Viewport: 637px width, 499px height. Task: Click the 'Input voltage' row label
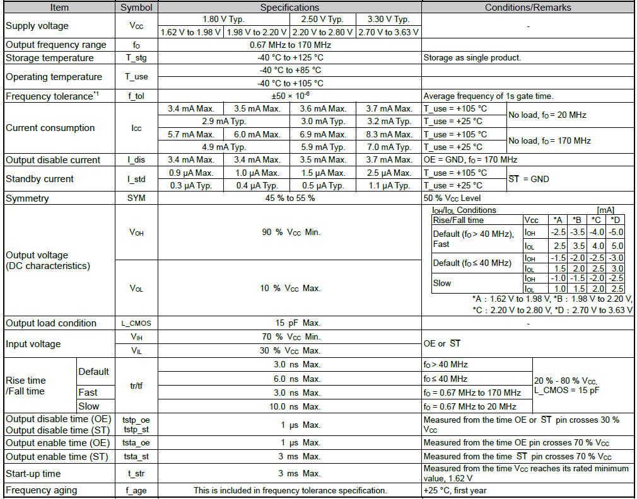pos(33,344)
